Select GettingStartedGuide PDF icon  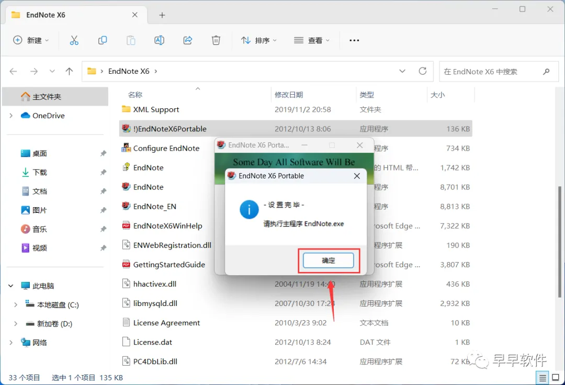126,264
